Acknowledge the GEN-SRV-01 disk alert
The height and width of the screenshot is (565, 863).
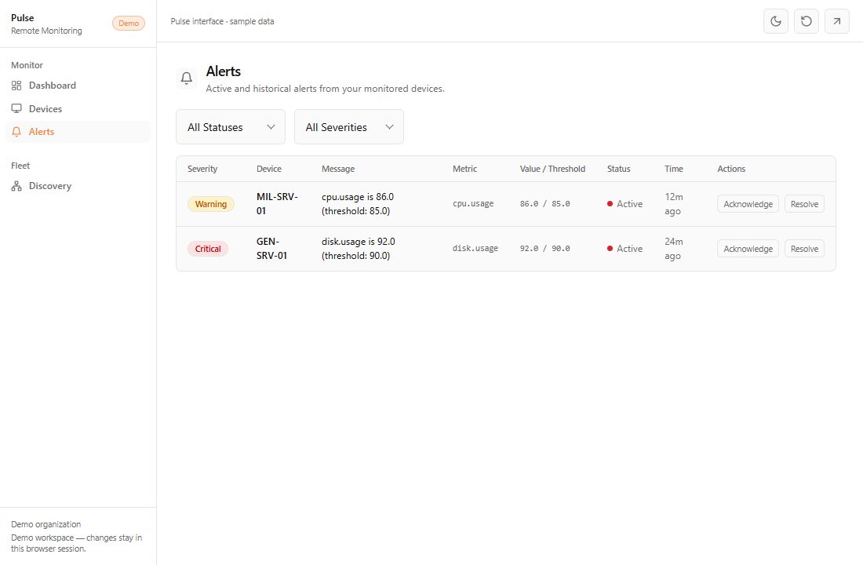[748, 248]
